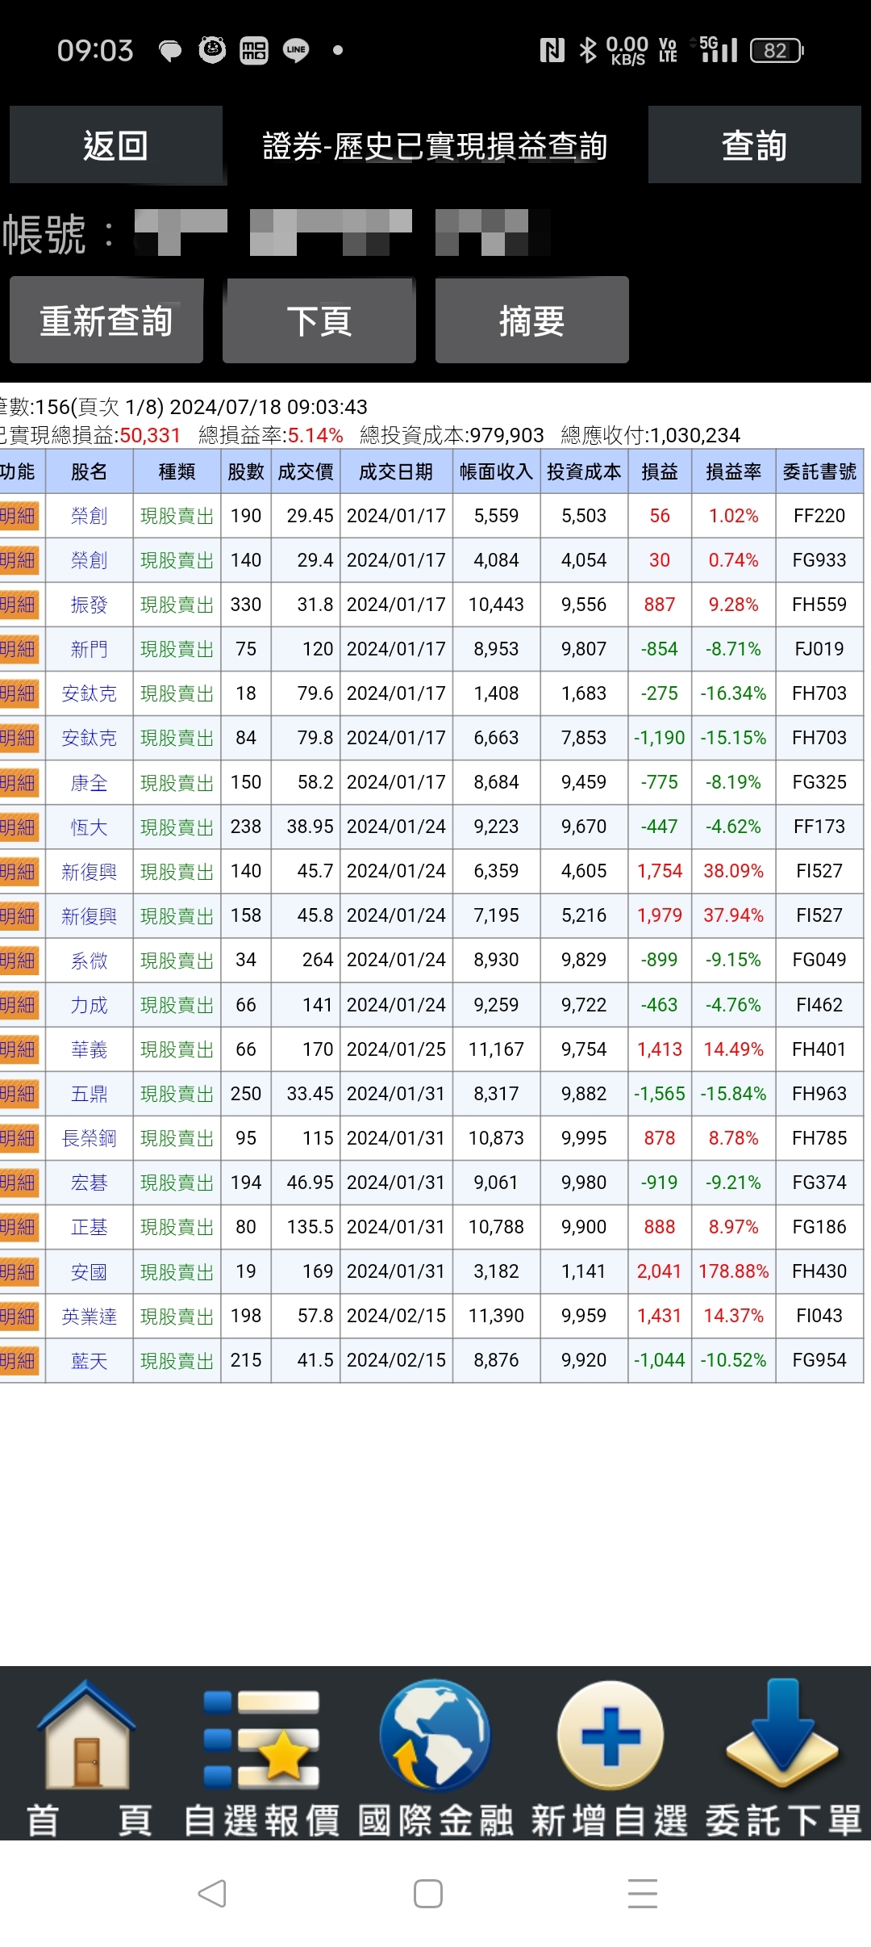The width and height of the screenshot is (871, 1947).
Task: Tap chat bubble notification icon in status bar
Action: point(170,51)
